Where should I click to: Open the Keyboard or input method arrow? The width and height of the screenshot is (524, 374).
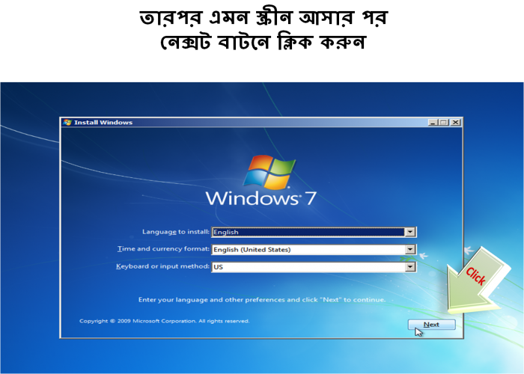[410, 267]
